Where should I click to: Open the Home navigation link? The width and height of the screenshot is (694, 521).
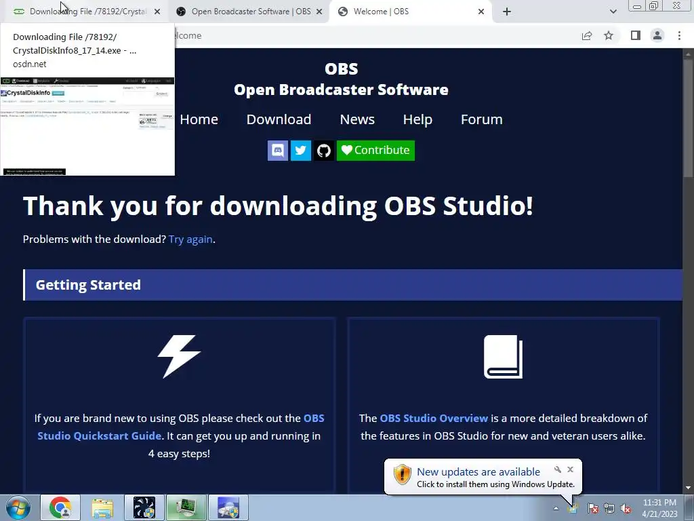pos(199,119)
